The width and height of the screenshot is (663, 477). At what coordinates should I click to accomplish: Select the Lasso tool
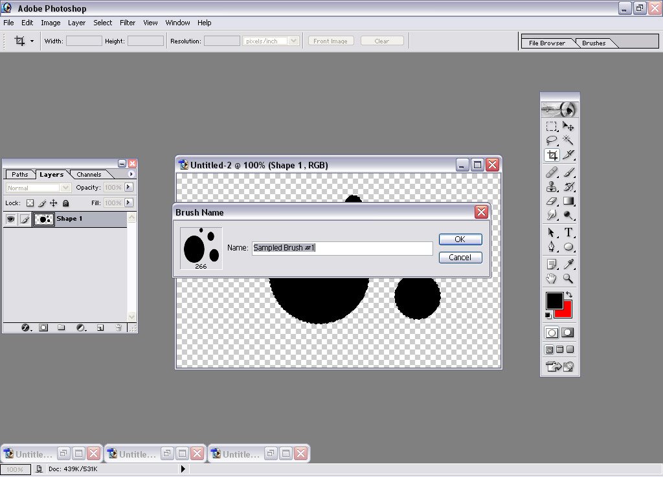click(552, 140)
